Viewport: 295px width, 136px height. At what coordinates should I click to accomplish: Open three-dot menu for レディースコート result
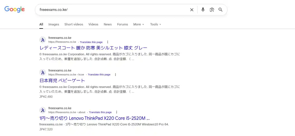pyautogui.click(x=108, y=42)
